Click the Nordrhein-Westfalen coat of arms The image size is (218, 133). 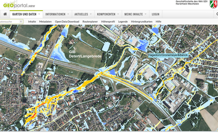pyautogui.click(x=213, y=4)
